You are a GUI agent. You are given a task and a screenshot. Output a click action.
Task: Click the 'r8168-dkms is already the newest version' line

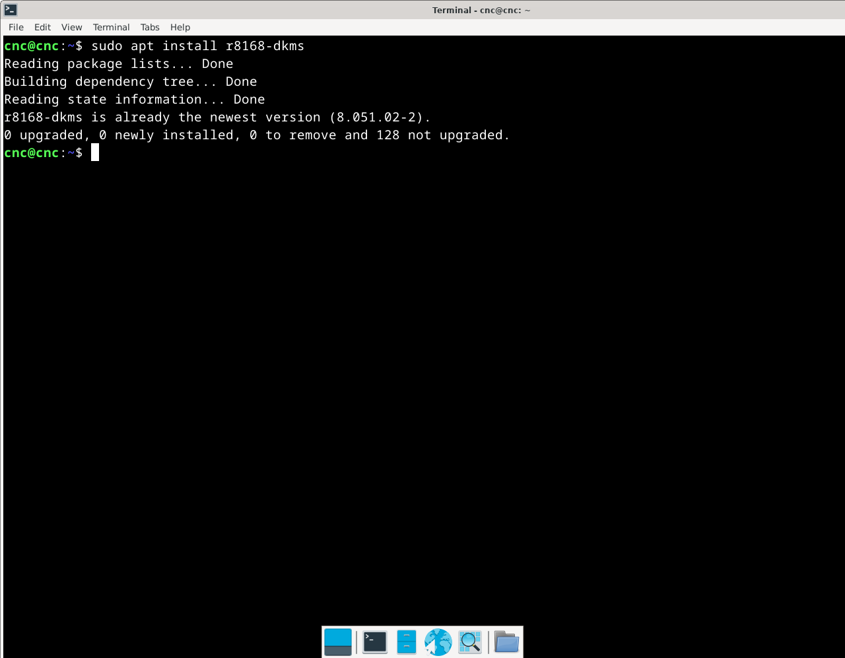(x=217, y=117)
